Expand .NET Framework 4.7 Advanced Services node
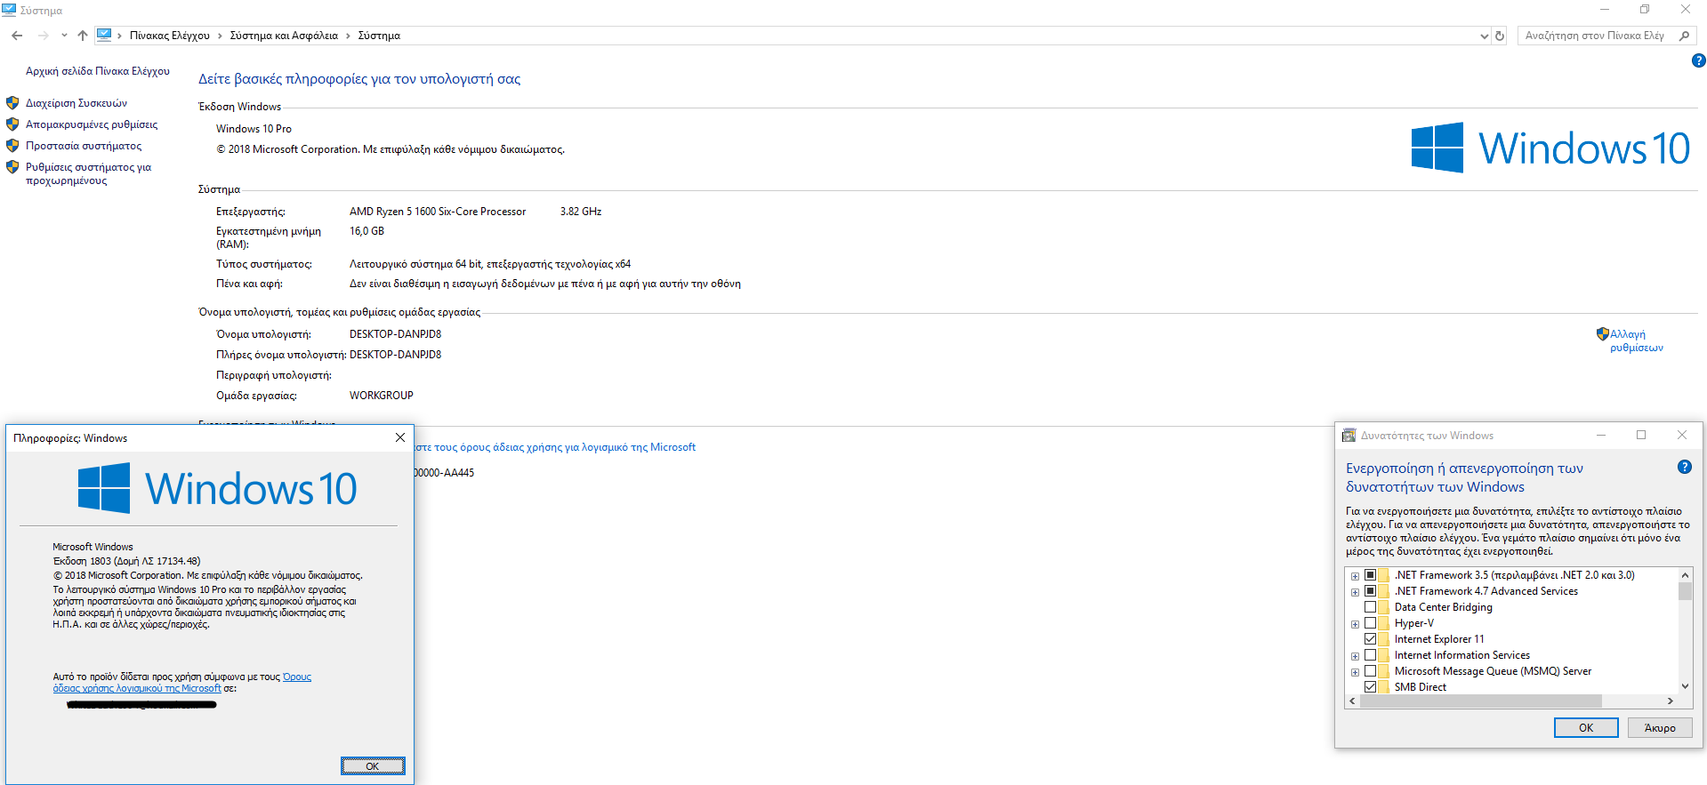This screenshot has height=785, width=1707. 1355,592
